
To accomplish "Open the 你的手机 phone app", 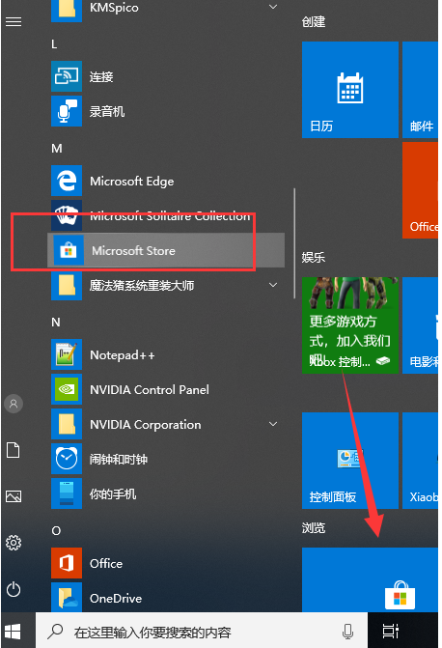I will [166, 493].
